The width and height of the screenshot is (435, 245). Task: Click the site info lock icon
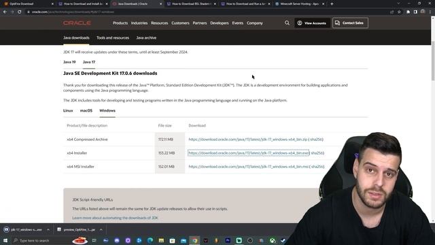click(29, 12)
